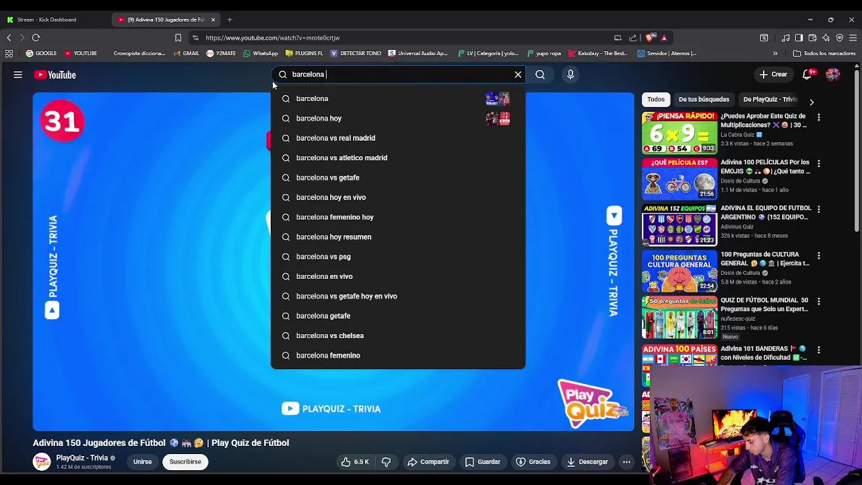Start voice search with the microphone
The image size is (862, 485).
click(570, 75)
